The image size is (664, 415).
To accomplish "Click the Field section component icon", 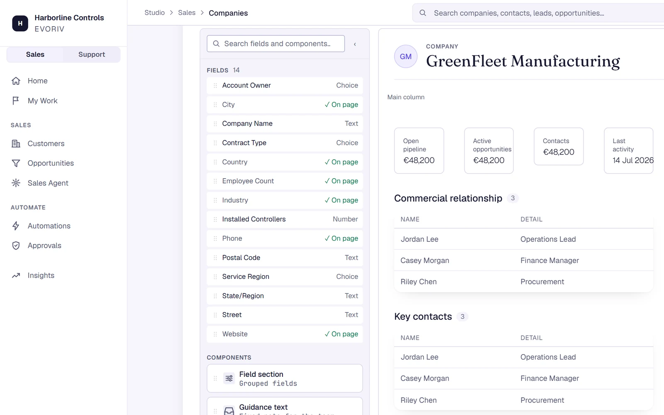I will pos(229,378).
